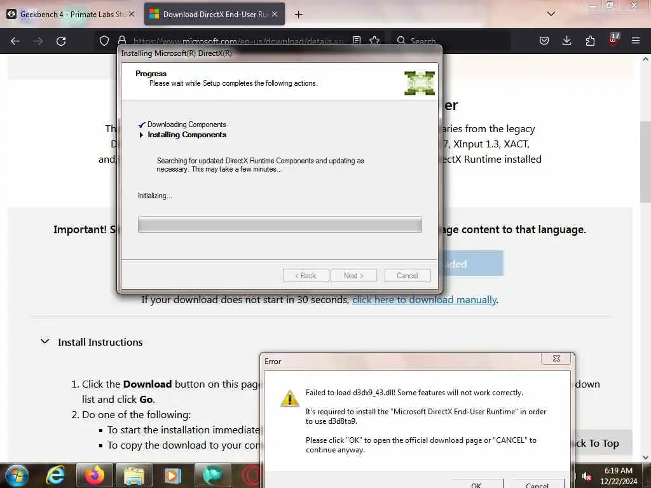Click Next in DirectX installer
651x488 pixels.
click(353, 276)
